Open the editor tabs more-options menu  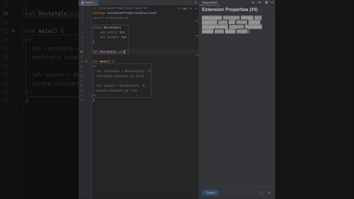[x=195, y=2]
